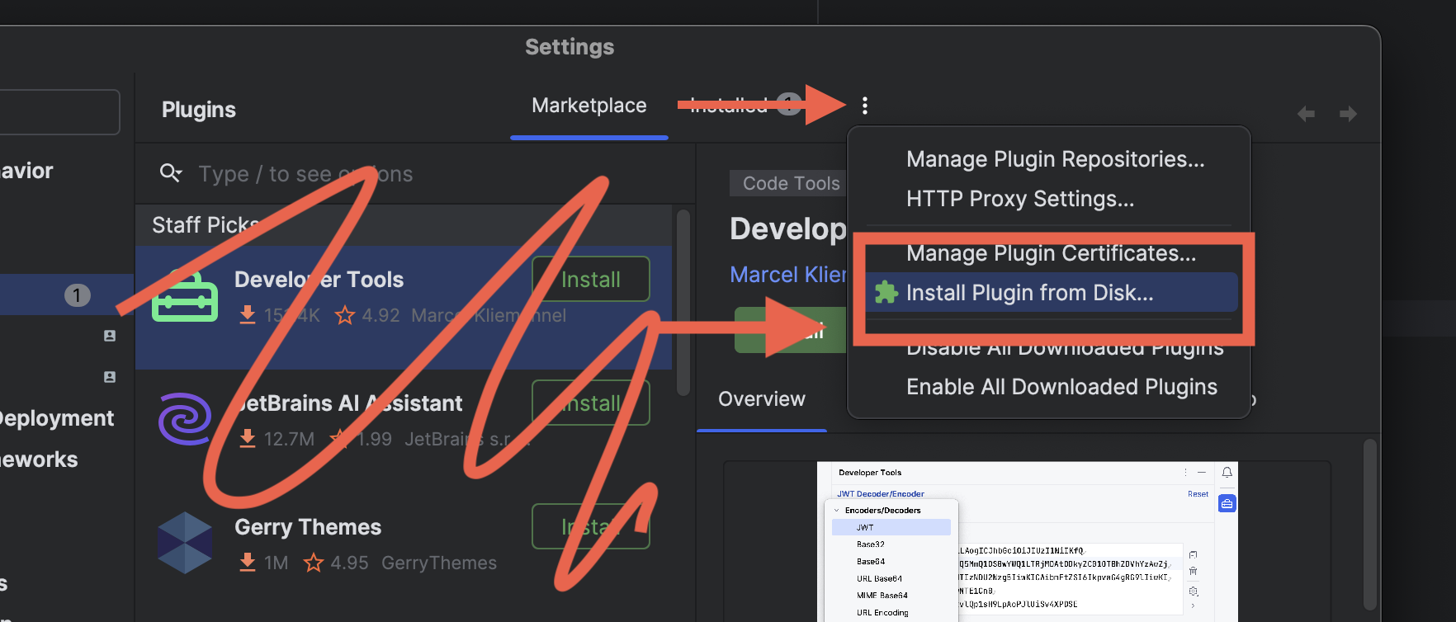The width and height of the screenshot is (1456, 622).
Task: Install the Developer Tools plugin from the list
Action: (x=590, y=279)
